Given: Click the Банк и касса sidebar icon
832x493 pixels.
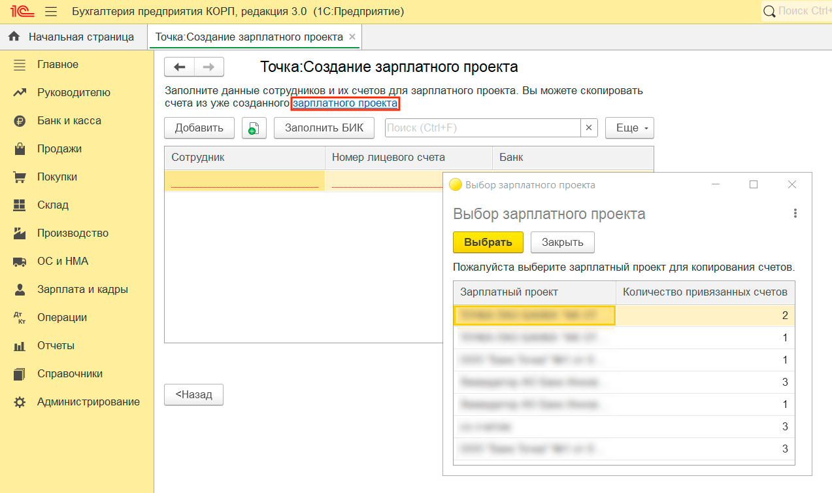Looking at the screenshot, I should point(20,121).
